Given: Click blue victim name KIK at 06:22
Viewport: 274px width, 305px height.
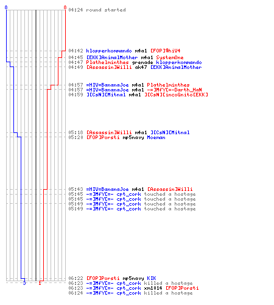Looking at the screenshot, I should (x=152, y=278).
